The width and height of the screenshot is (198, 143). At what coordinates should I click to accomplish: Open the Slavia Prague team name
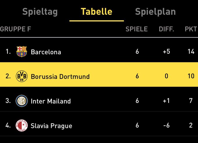[x=52, y=126]
